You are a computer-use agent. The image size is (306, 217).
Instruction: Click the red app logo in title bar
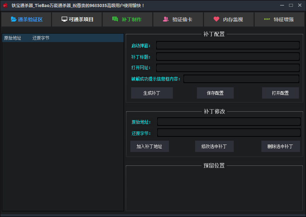point(5,5)
